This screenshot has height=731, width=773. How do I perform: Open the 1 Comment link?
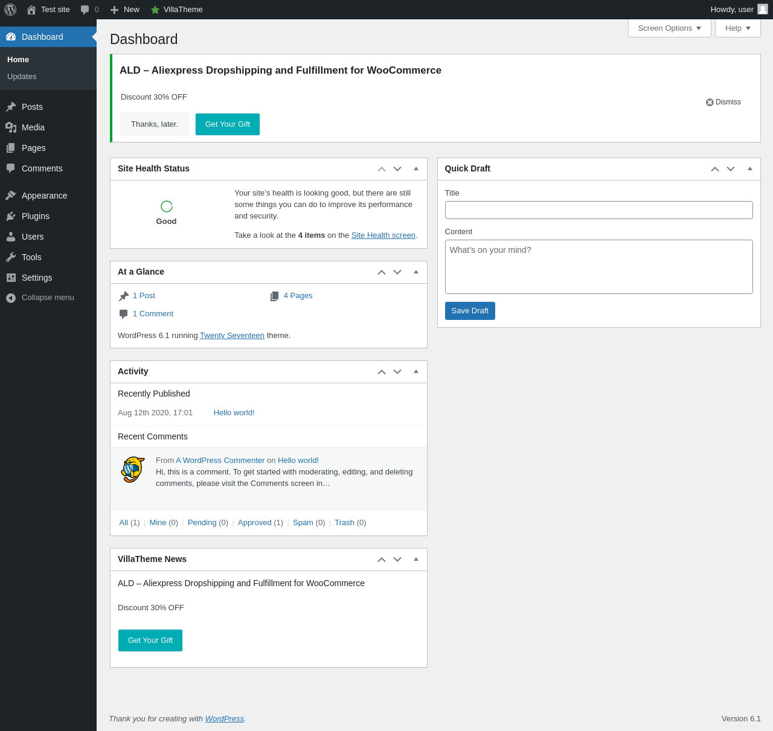pos(153,314)
